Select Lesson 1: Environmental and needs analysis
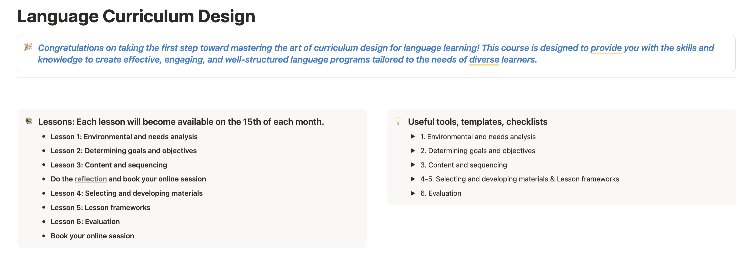This screenshot has width=748, height=253. [124, 137]
